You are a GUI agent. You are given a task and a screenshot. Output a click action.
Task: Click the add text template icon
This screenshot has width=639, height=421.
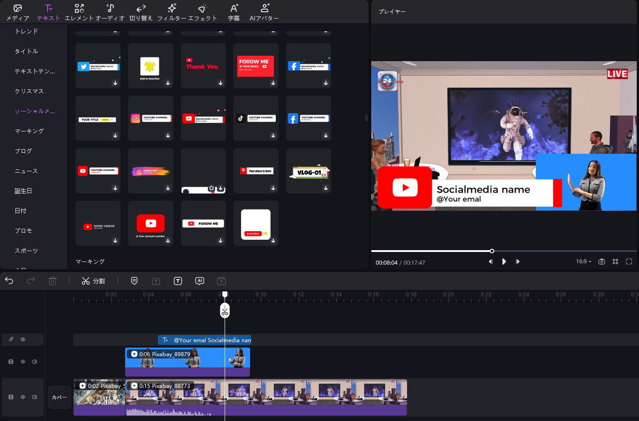[156, 281]
